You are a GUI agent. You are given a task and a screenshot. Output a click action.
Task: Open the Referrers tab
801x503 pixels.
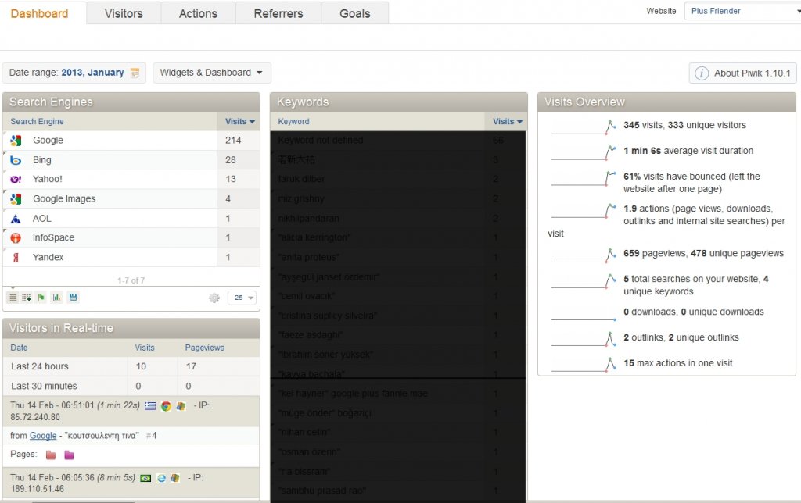pos(278,14)
